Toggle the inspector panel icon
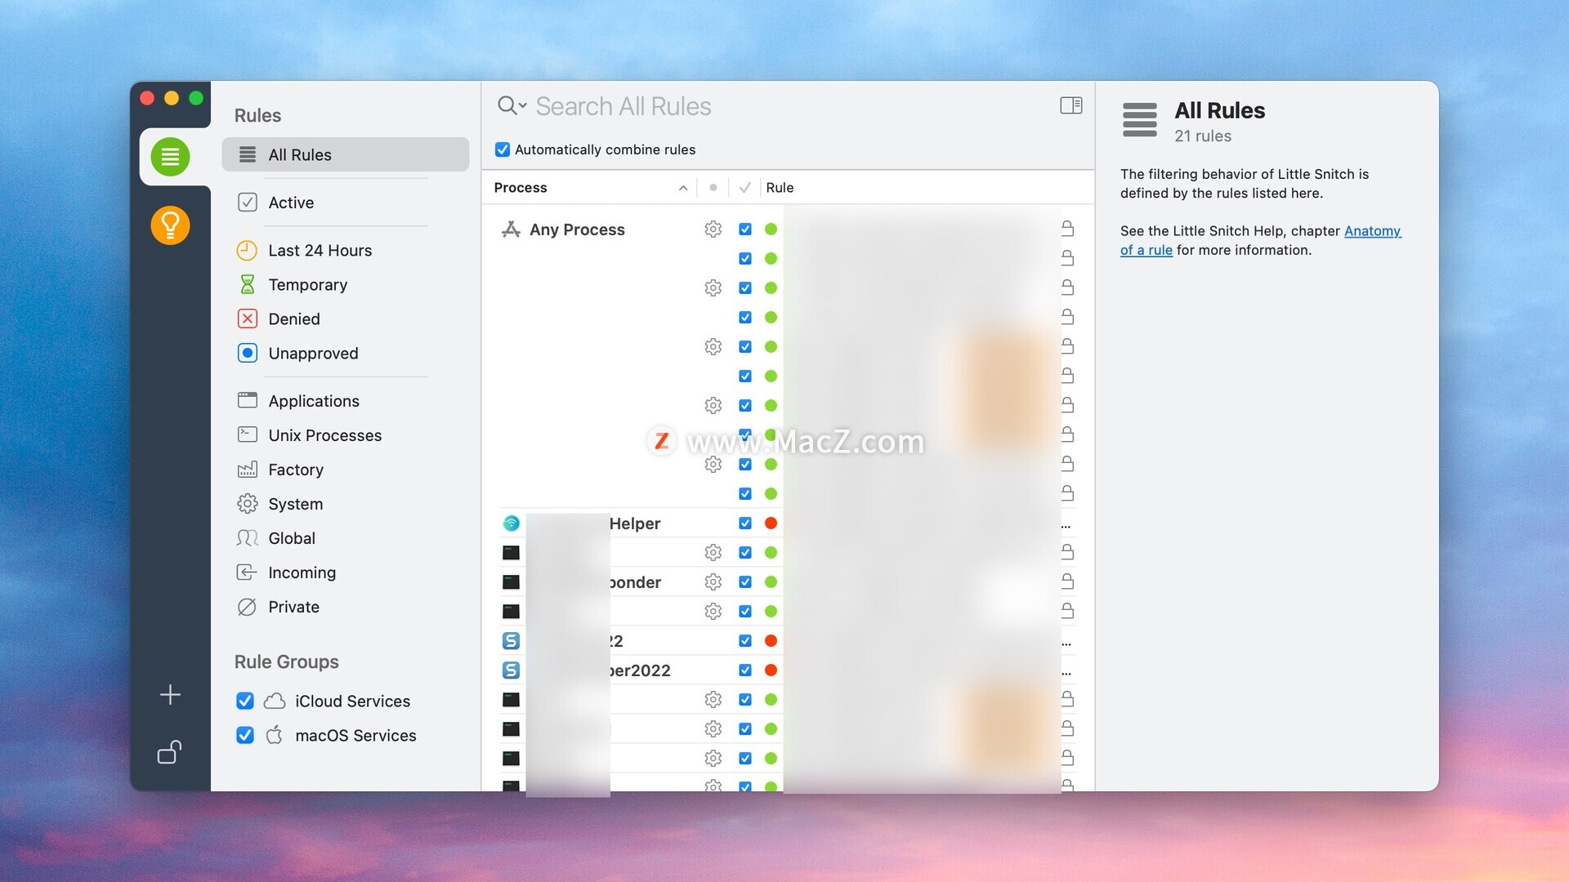Screen dimensions: 1569x882 (x=1071, y=105)
